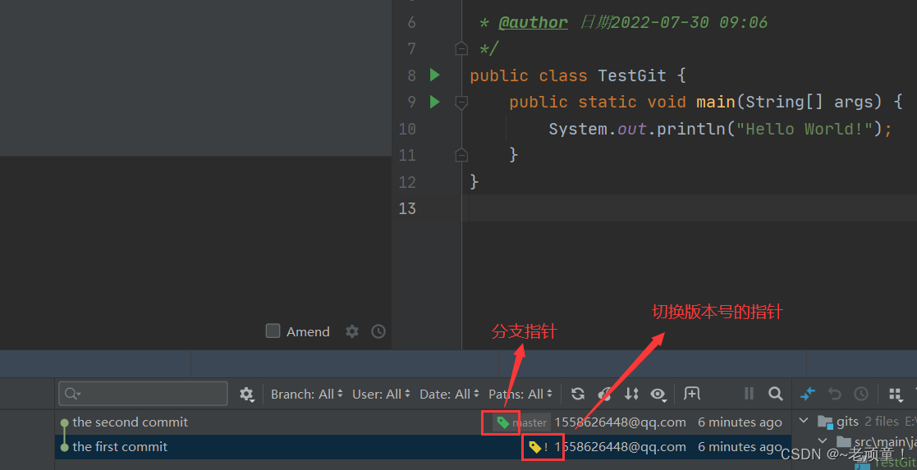Image resolution: width=917 pixels, height=470 pixels.
Task: Click the blue diff preview arrows icon
Action: pyautogui.click(x=808, y=394)
